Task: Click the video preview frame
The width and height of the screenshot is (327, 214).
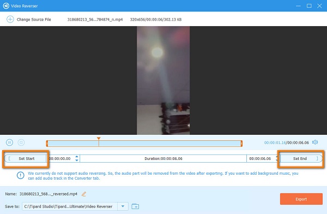Action: coord(163,80)
